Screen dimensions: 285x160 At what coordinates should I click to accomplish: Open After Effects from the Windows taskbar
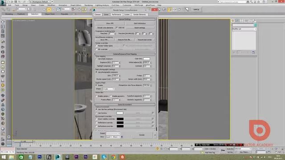pyautogui.click(x=85, y=157)
